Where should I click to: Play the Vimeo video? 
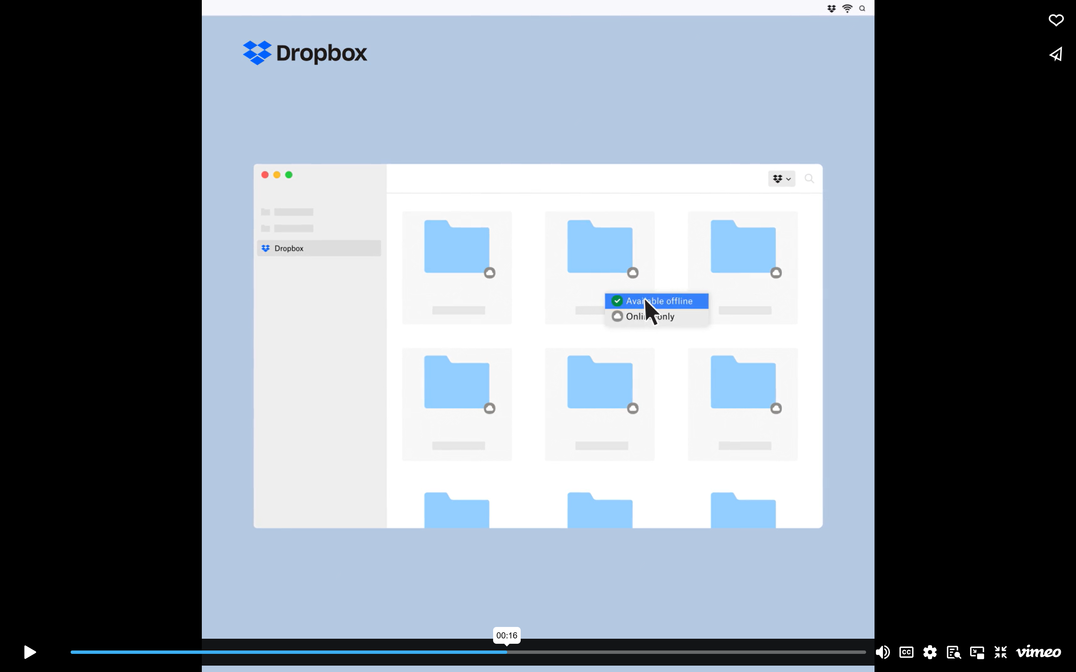(30, 652)
